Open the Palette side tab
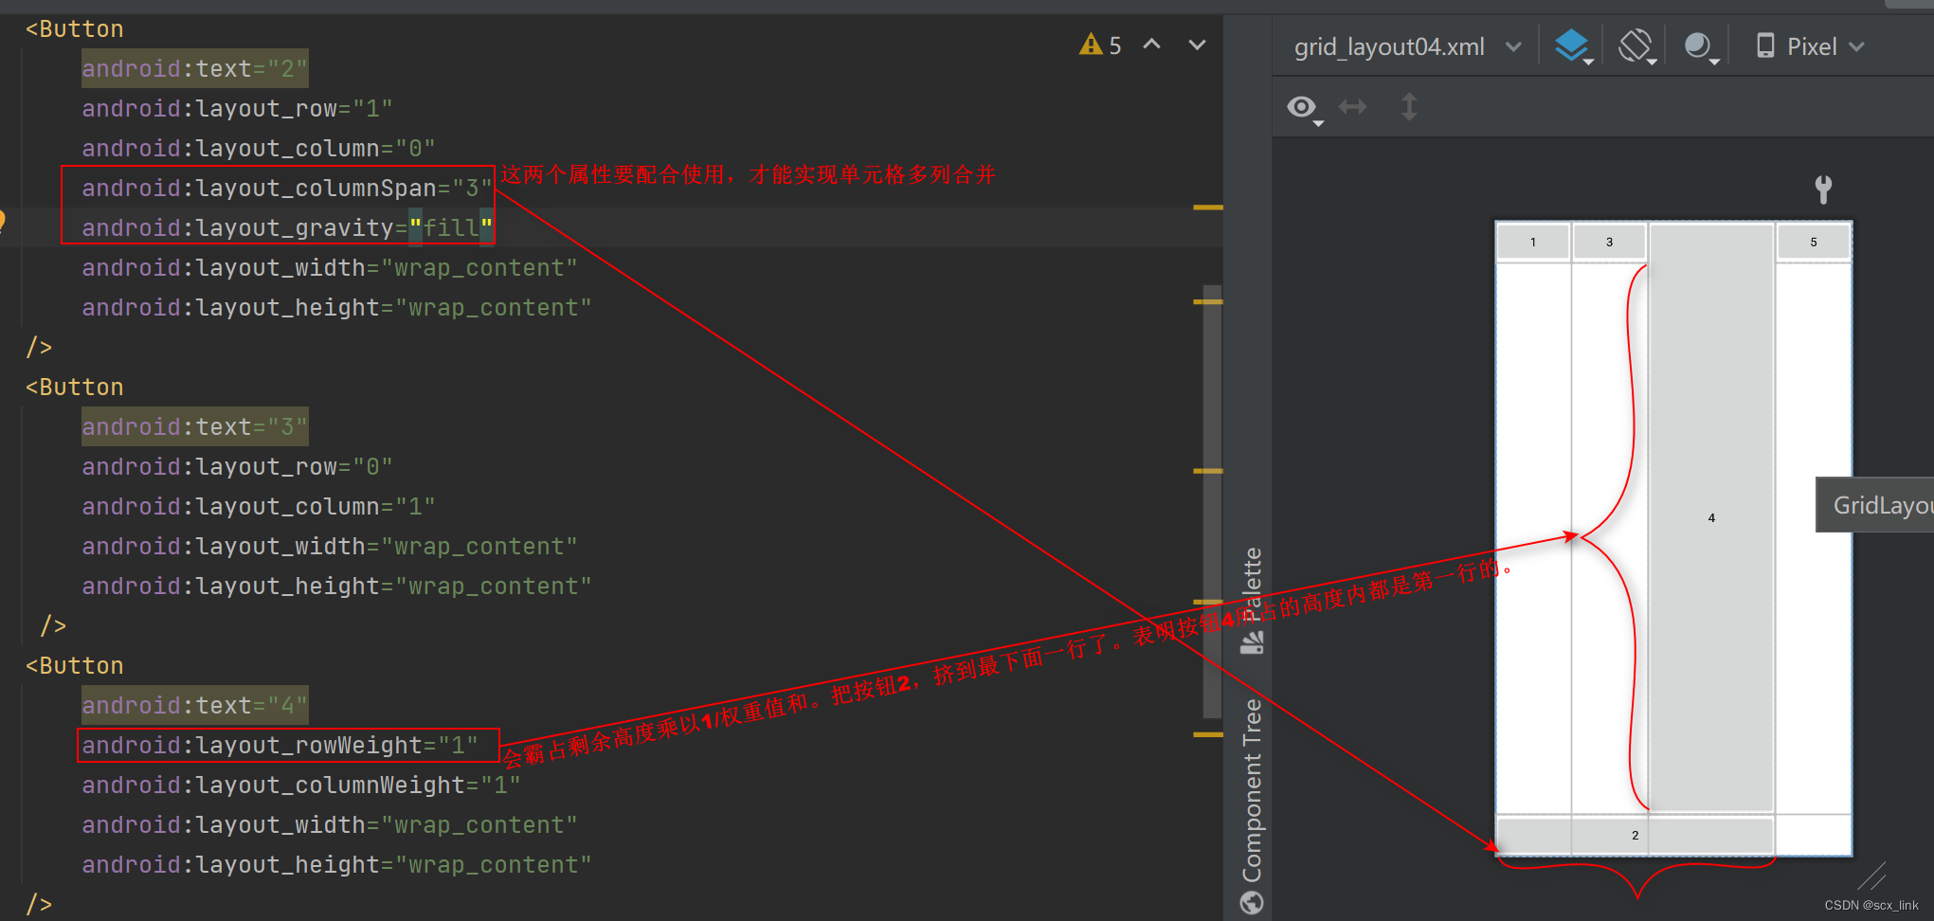The width and height of the screenshot is (1934, 921). tap(1252, 601)
